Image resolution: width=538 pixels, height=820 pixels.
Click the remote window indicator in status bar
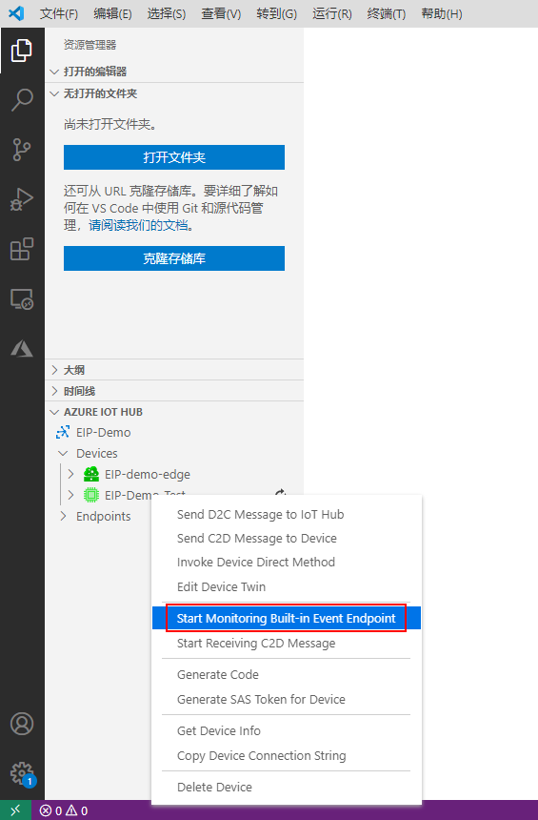(15, 810)
